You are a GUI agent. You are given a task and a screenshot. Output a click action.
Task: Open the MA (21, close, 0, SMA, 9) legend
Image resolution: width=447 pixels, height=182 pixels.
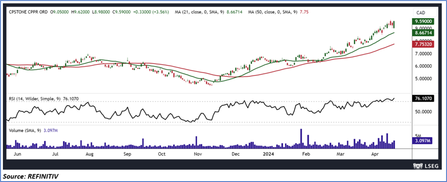(x=199, y=12)
